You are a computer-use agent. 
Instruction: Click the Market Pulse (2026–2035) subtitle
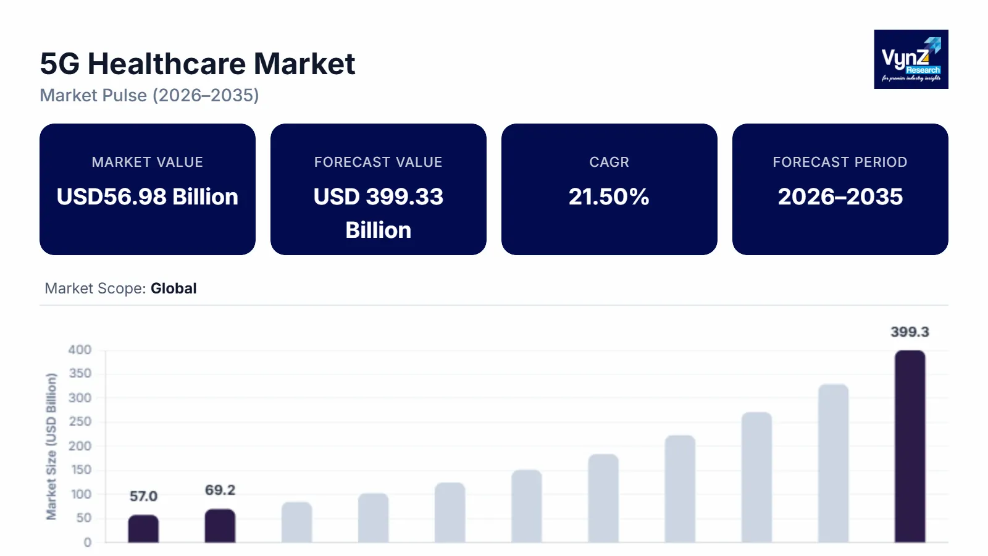(x=149, y=95)
